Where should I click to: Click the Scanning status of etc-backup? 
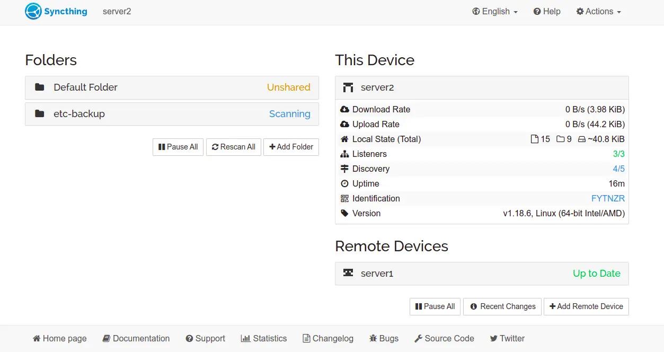[290, 113]
